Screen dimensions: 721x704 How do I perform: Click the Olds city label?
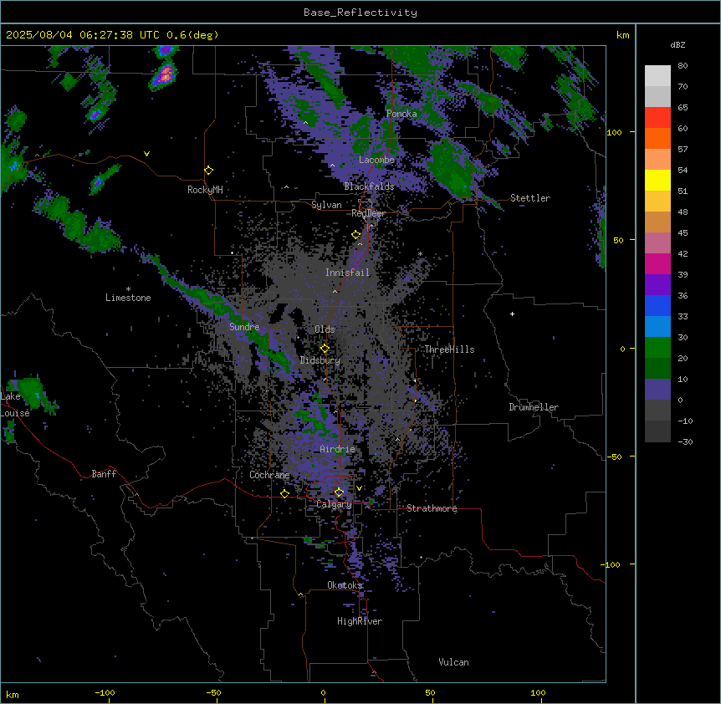click(x=325, y=329)
